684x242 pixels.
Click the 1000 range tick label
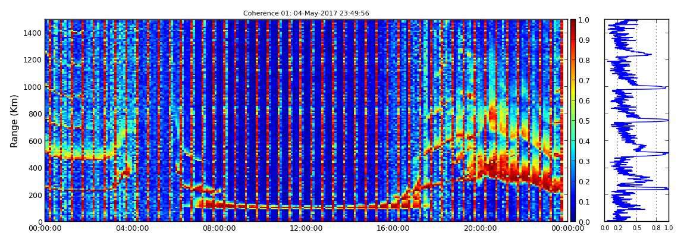point(33,87)
